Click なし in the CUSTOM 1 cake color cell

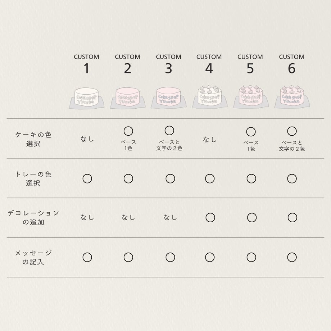(87, 139)
